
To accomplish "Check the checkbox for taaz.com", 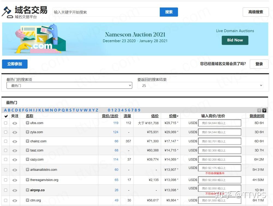I will pos(5,150).
